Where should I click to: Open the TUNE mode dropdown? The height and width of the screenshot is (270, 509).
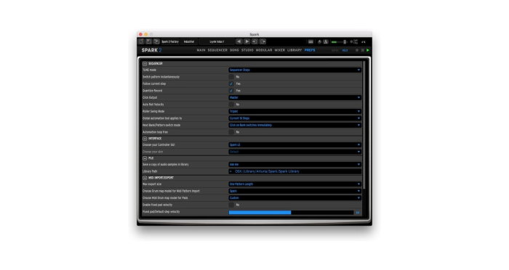click(x=294, y=70)
